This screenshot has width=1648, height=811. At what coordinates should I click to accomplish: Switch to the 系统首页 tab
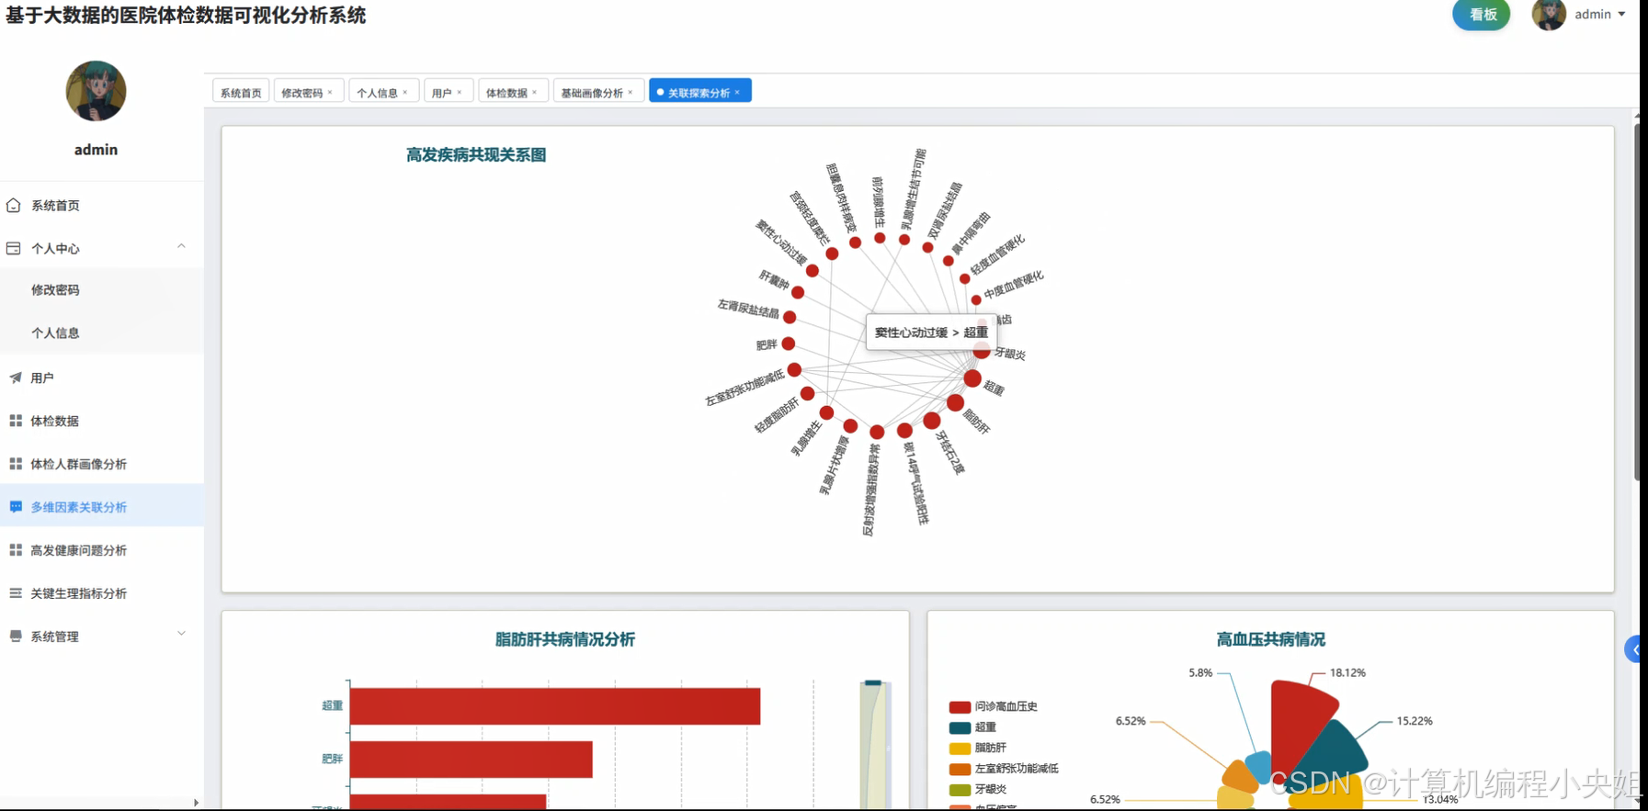click(241, 92)
